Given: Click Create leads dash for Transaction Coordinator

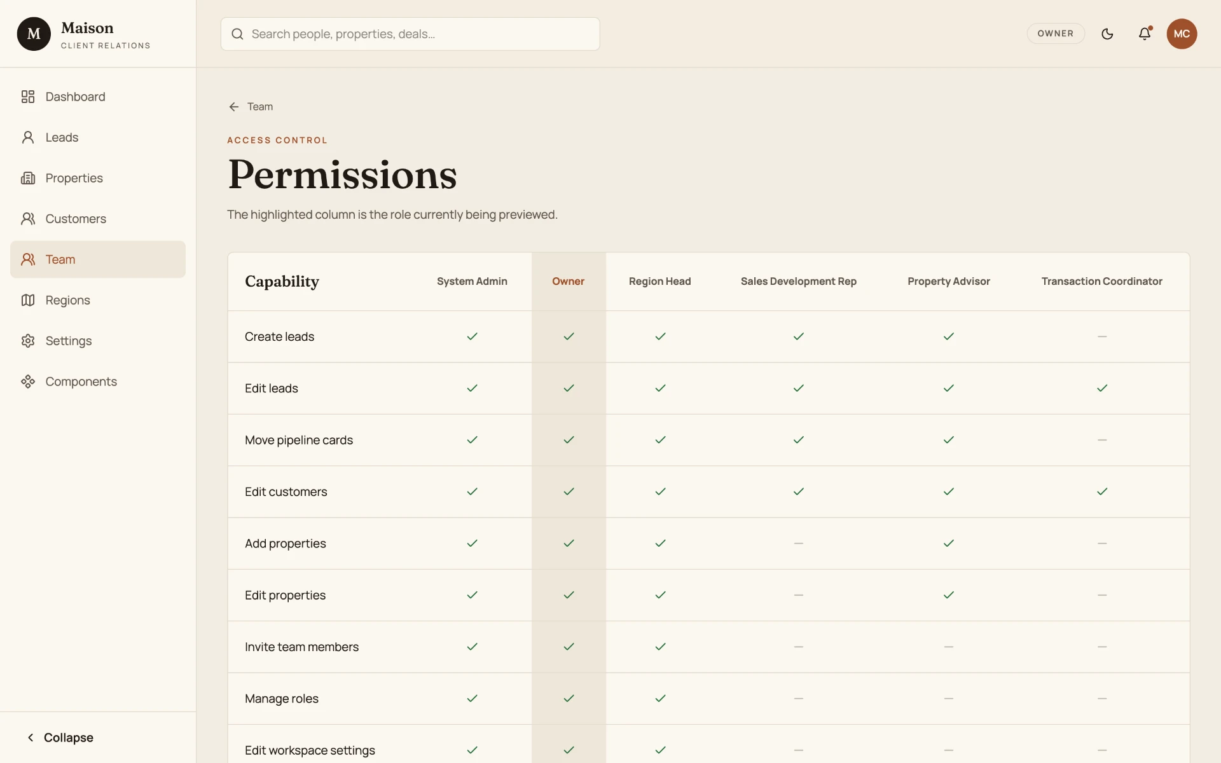Looking at the screenshot, I should (1102, 336).
